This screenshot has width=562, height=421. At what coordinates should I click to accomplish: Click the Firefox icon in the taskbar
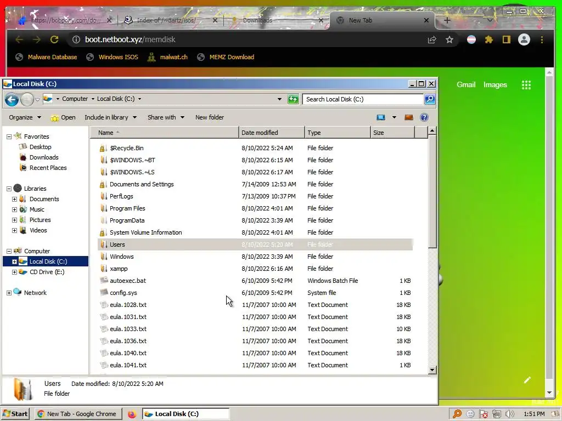point(132,414)
